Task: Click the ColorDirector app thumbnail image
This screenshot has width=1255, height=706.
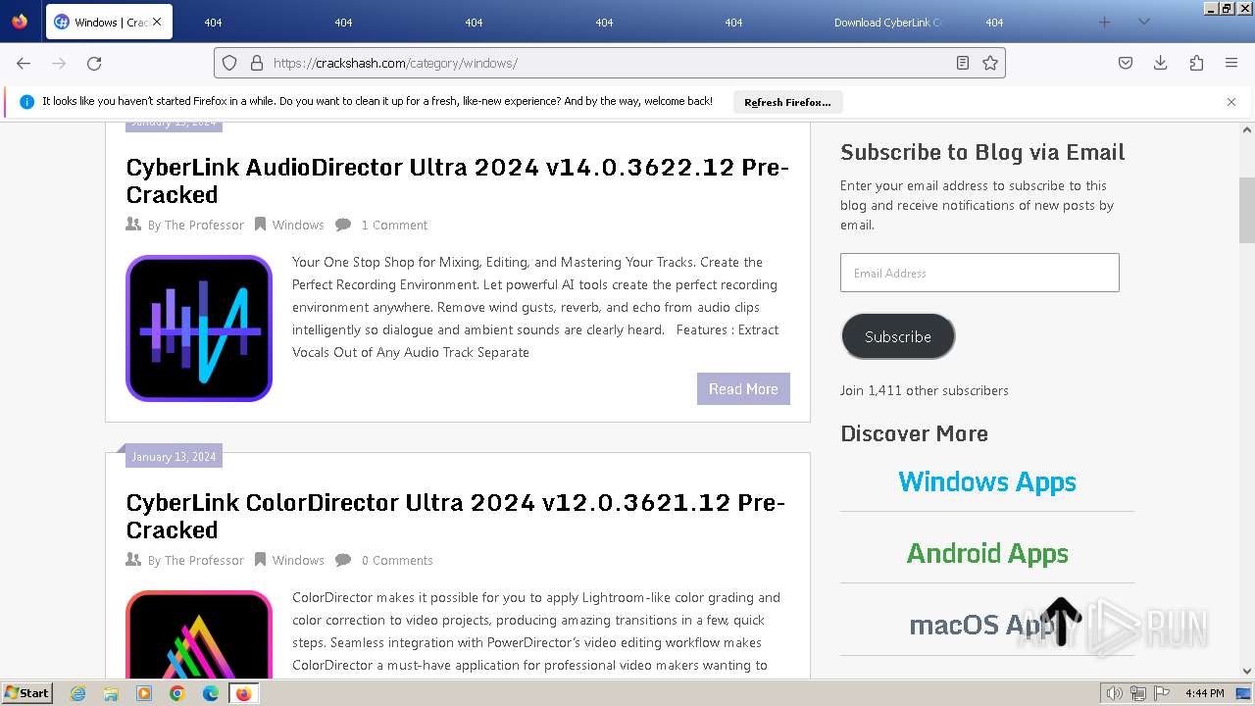Action: click(199, 633)
